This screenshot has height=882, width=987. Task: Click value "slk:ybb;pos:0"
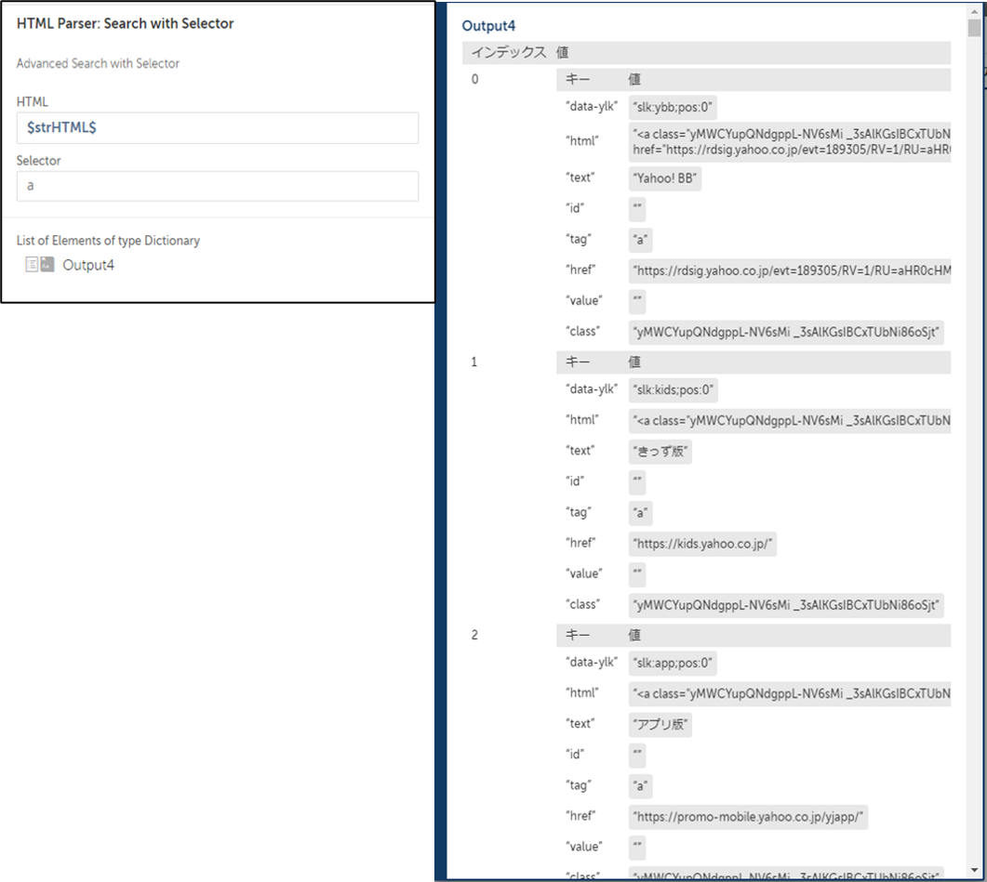tap(673, 107)
